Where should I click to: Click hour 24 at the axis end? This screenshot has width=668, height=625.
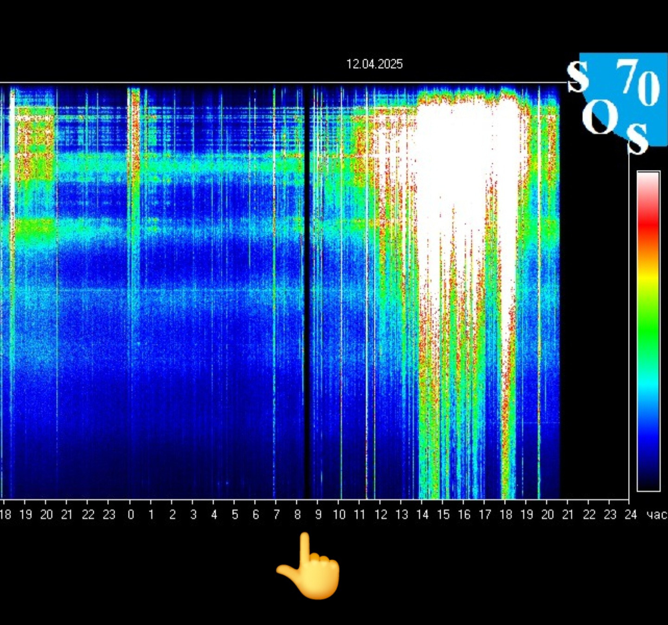[x=630, y=515]
